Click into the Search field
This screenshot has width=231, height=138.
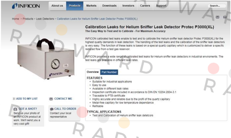[x=217, y=6]
